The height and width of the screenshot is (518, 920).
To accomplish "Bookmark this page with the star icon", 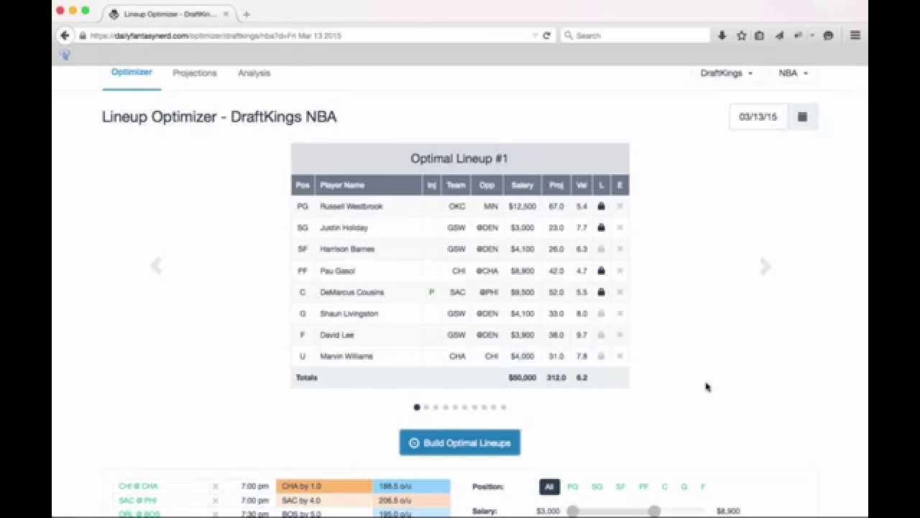I will pos(741,35).
